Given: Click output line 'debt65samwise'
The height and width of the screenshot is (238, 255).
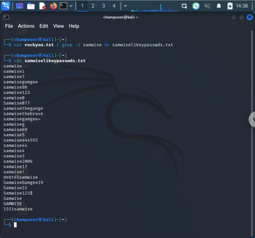Looking at the screenshot, I should point(20,177).
